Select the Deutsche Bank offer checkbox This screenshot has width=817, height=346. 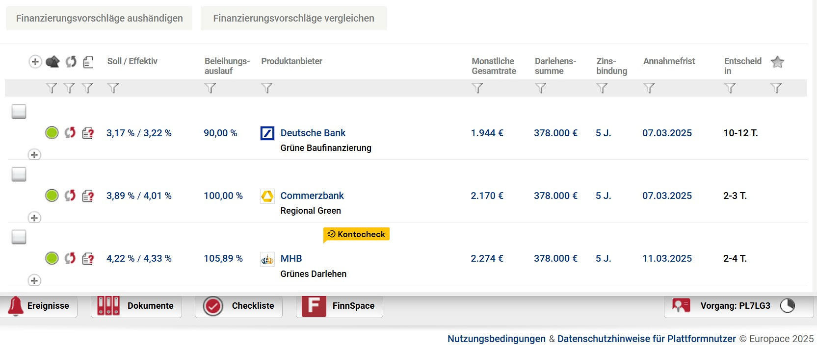click(x=19, y=111)
